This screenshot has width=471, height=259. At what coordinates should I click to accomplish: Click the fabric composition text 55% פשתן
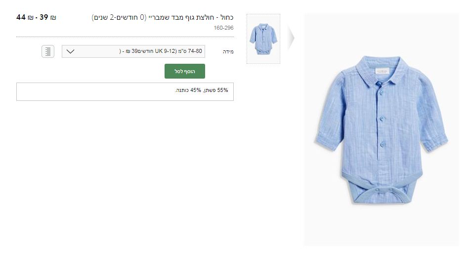[x=215, y=90]
